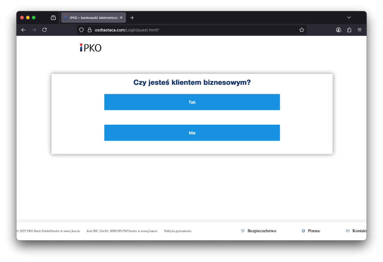Bookmark this page with the star icon
This screenshot has height=262, width=383.
click(x=302, y=30)
